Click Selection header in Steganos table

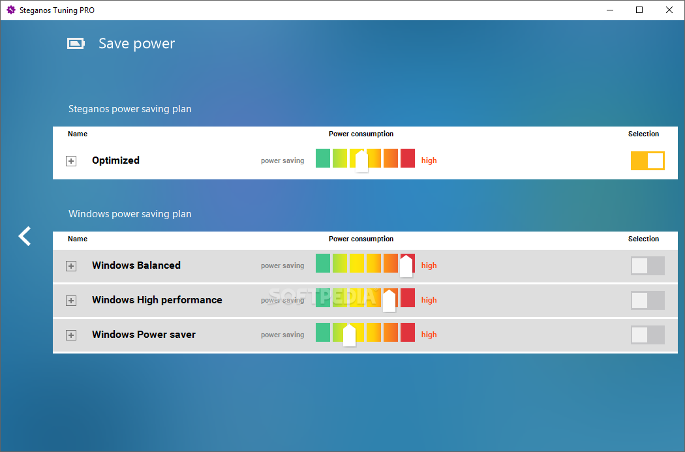click(643, 134)
